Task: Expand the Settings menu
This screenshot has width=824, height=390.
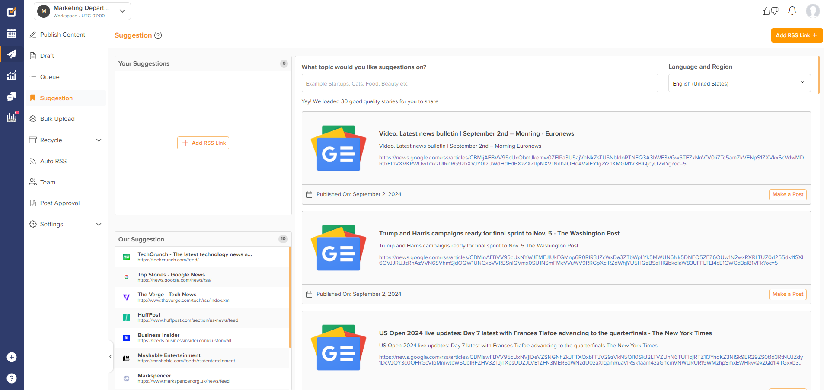Action: pyautogui.click(x=99, y=224)
